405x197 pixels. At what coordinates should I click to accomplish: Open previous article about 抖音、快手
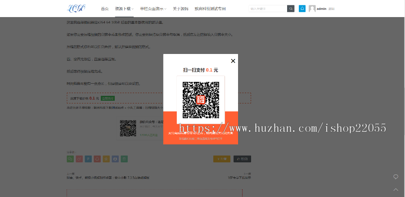coord(108,178)
